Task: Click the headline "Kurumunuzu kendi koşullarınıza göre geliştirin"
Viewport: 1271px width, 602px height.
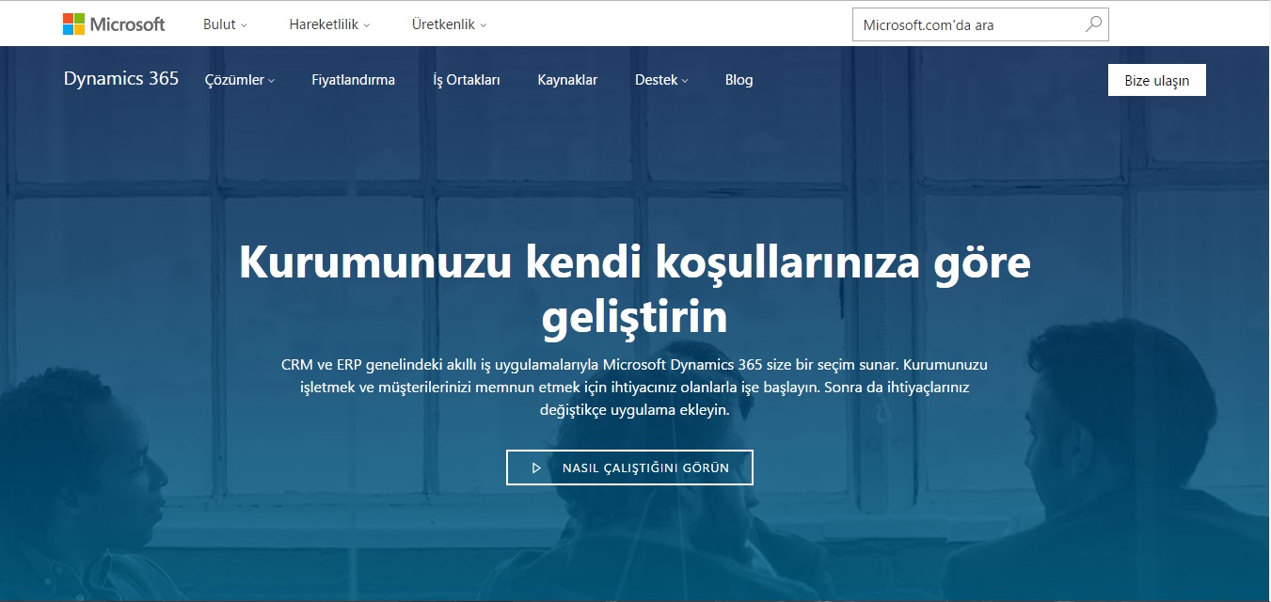Action: pyautogui.click(x=635, y=289)
